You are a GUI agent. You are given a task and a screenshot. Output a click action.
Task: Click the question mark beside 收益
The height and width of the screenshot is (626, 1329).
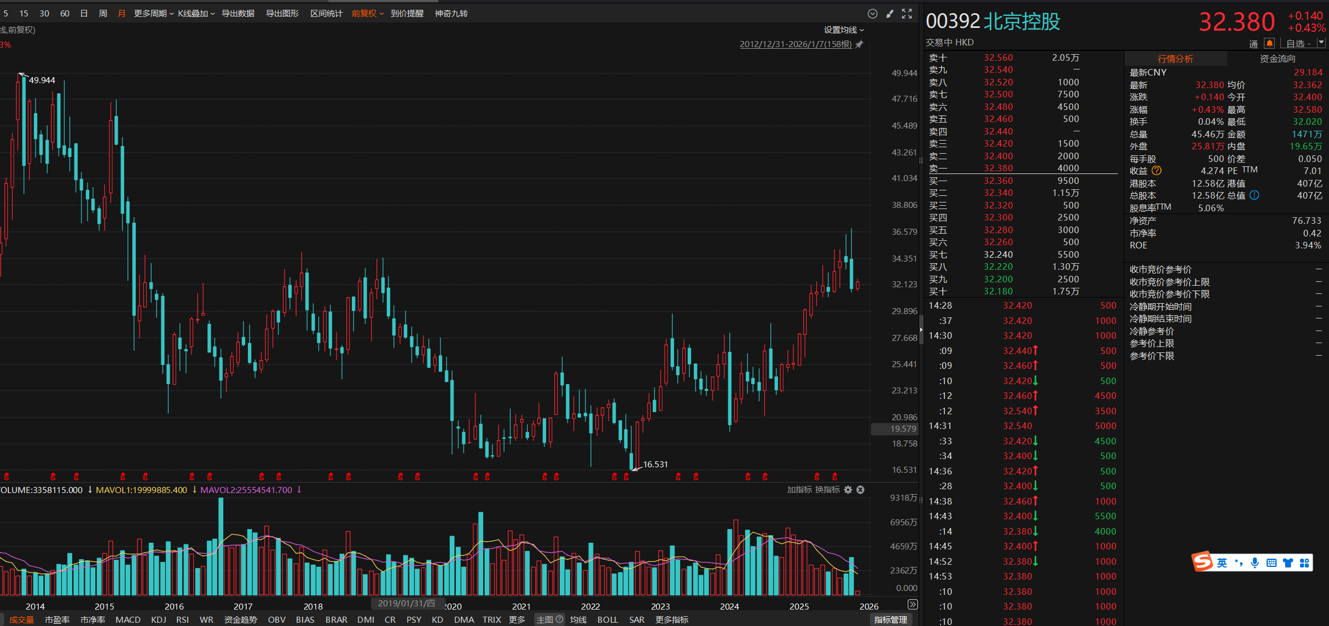(x=1156, y=171)
